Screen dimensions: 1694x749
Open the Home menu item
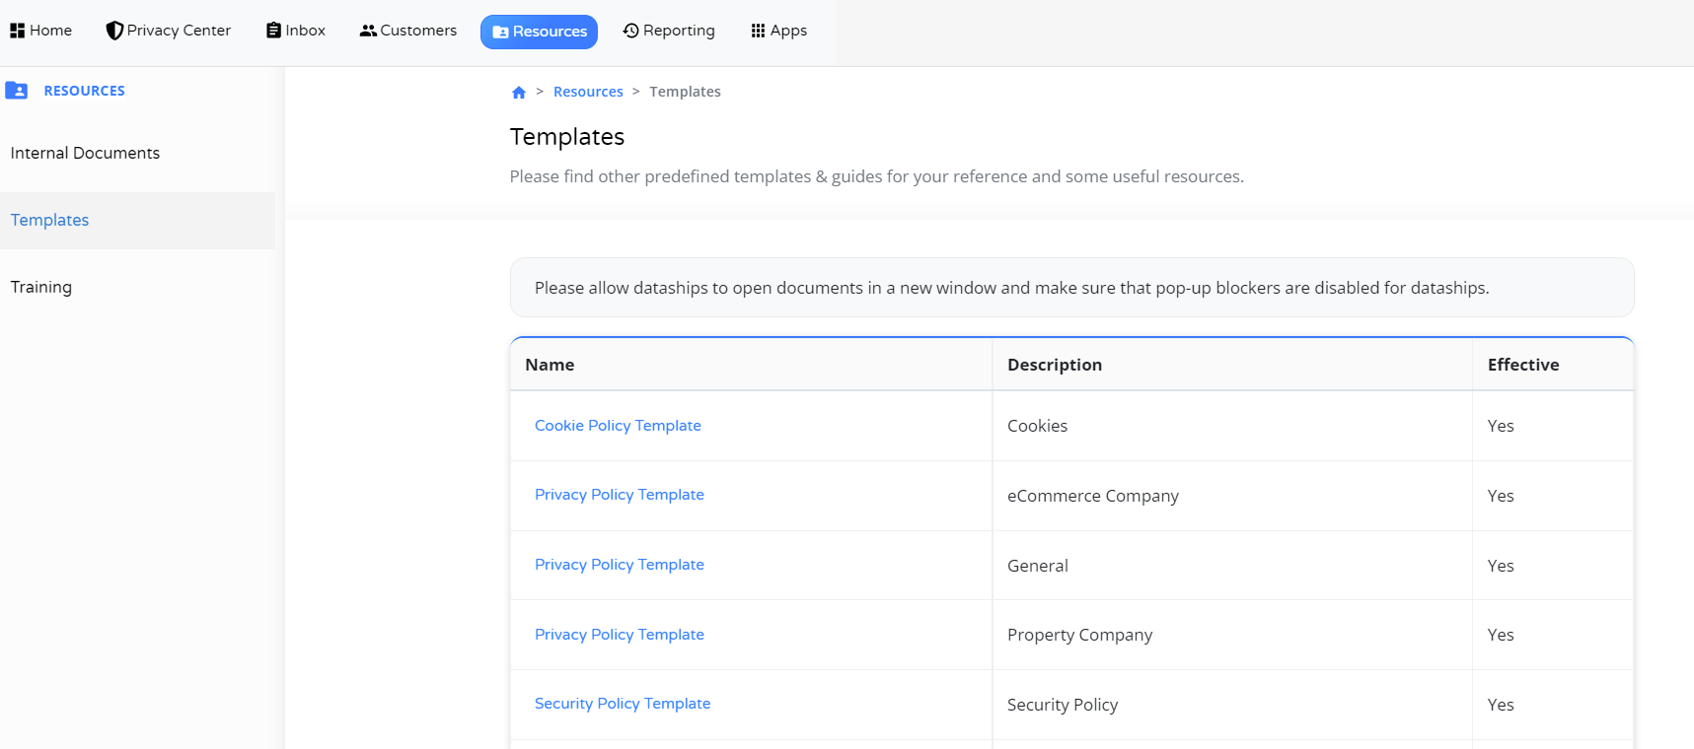click(x=41, y=31)
